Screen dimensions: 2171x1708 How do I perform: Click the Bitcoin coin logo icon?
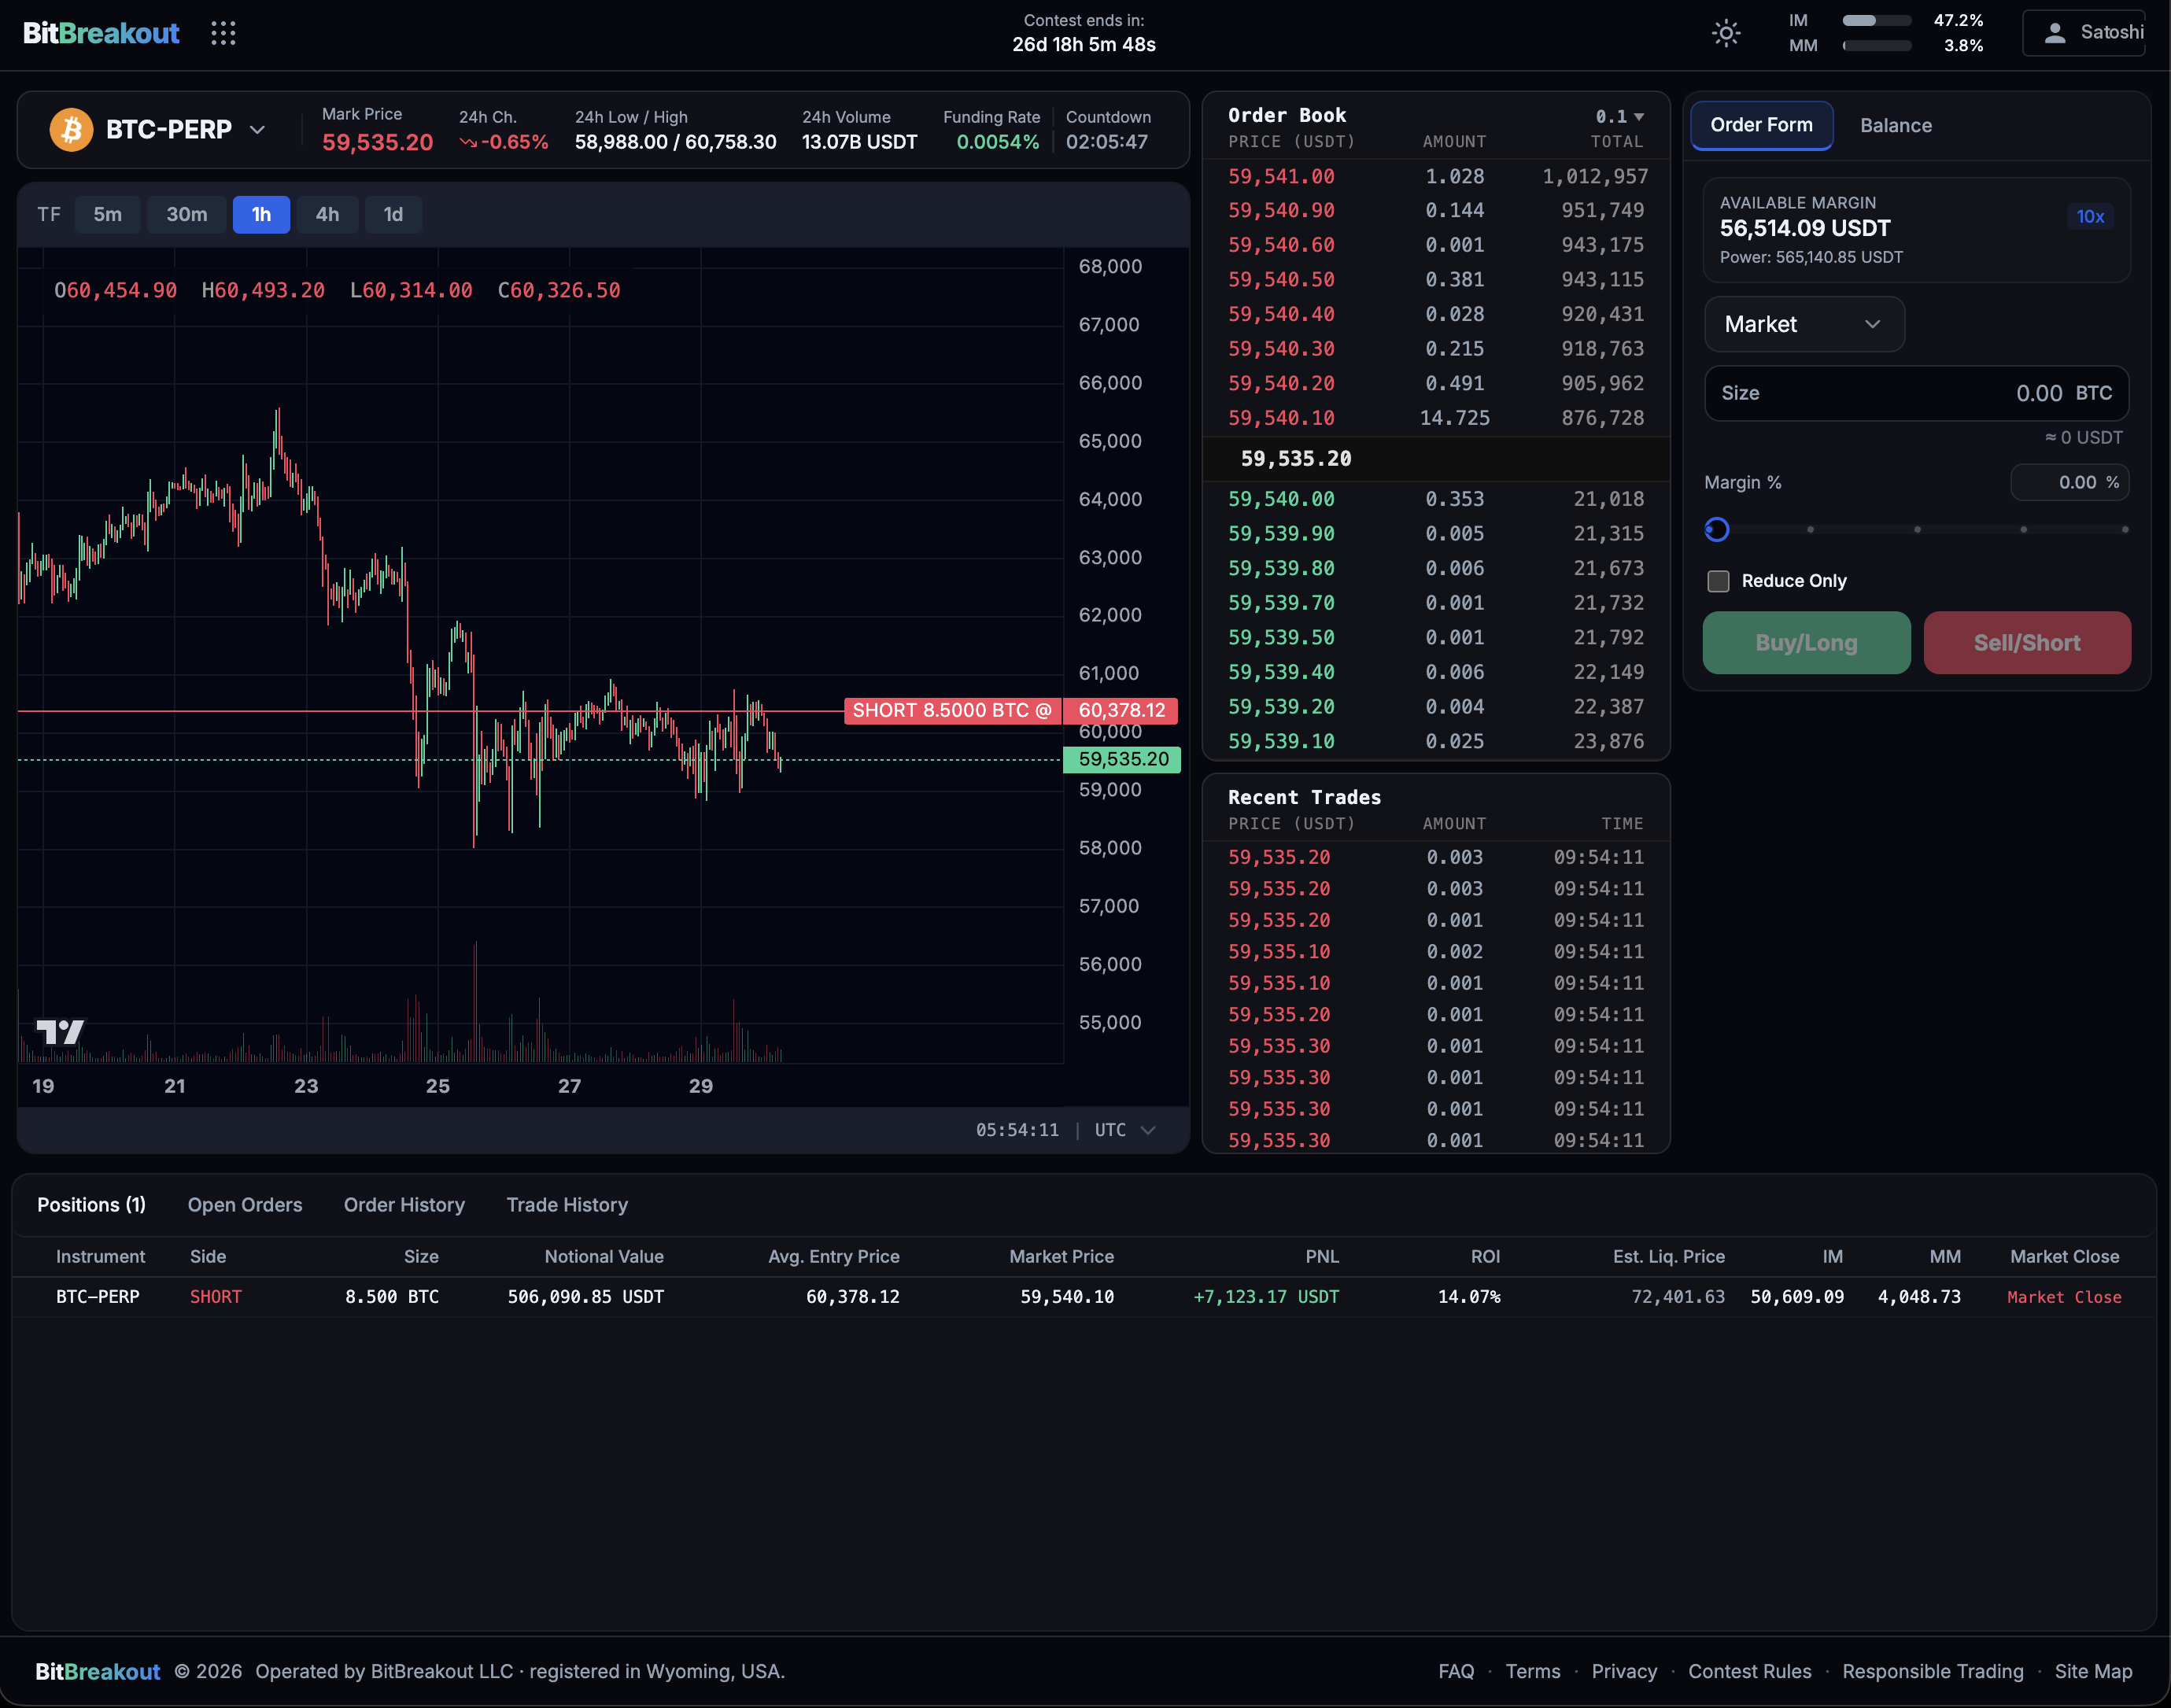pyautogui.click(x=71, y=129)
